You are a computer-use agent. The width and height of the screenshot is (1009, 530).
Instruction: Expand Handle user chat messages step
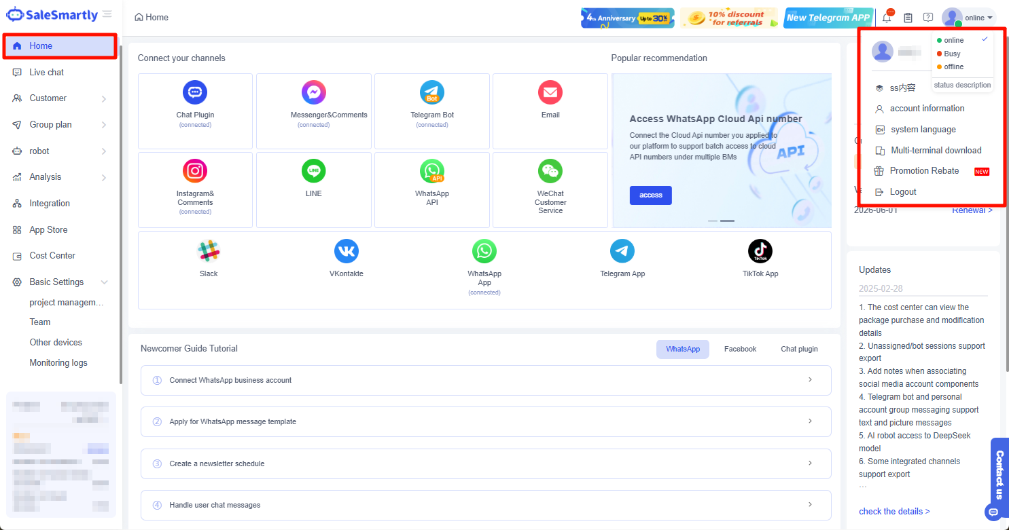pos(486,505)
